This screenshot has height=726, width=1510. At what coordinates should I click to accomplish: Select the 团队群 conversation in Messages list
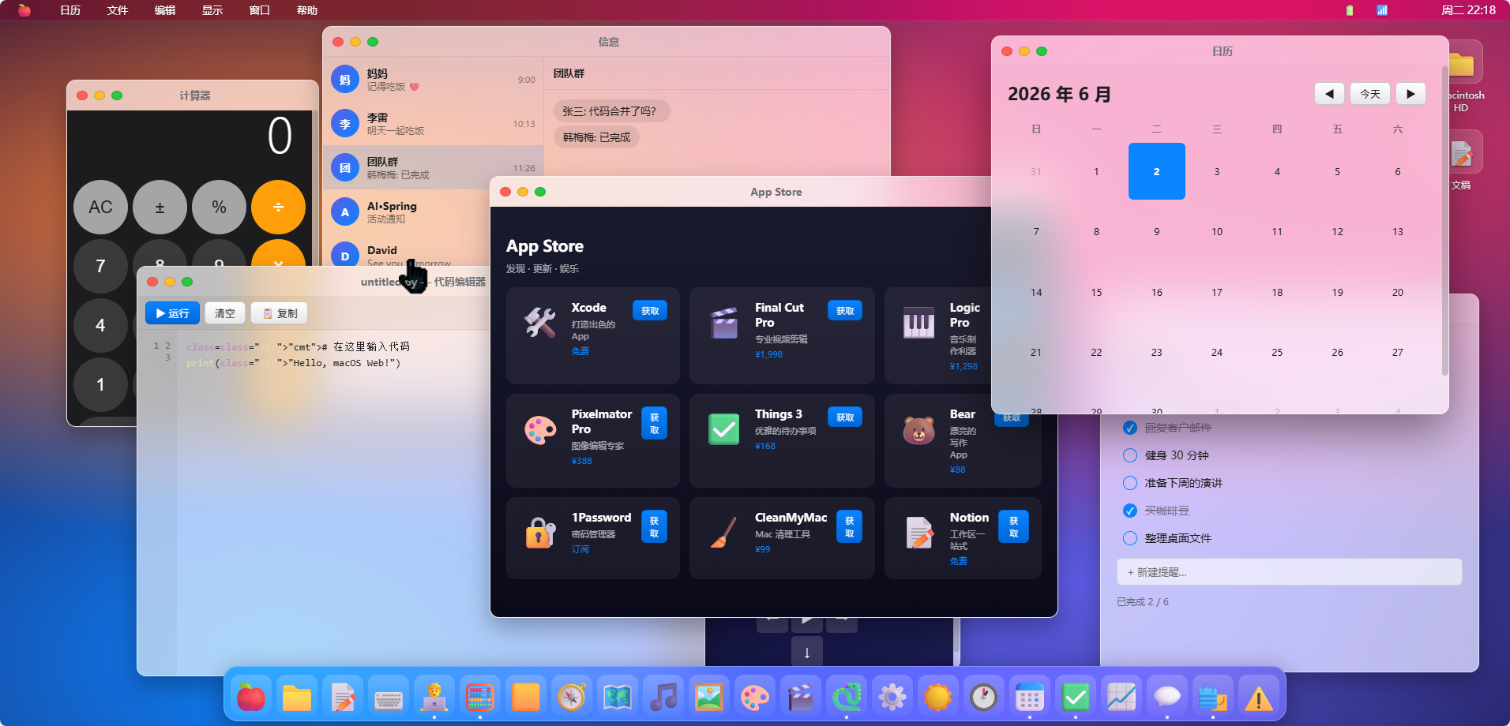pos(433,168)
